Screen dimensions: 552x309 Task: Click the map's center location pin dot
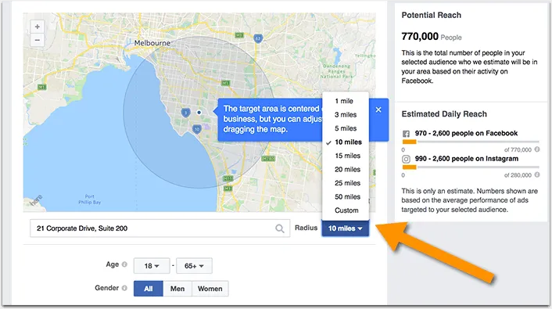point(199,113)
